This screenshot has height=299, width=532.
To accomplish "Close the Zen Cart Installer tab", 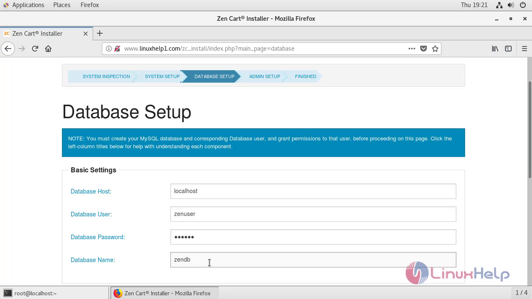I will click(x=86, y=34).
